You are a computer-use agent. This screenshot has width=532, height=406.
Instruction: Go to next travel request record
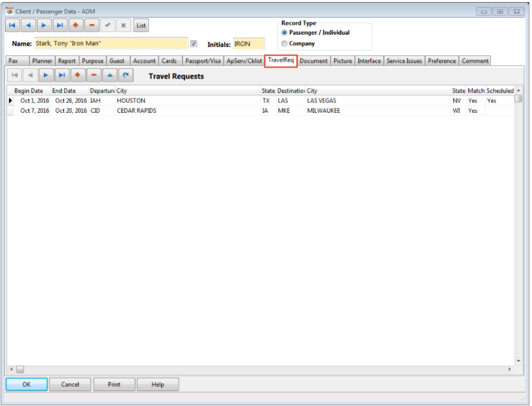tap(46, 75)
